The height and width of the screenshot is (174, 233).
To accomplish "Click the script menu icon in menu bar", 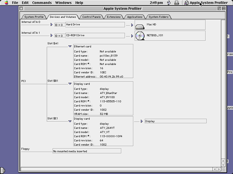I will tap(169, 3).
